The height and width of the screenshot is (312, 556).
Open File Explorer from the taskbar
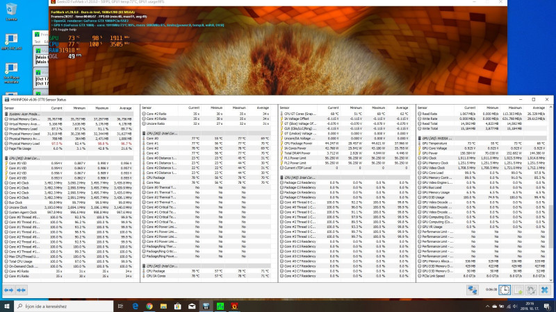click(163, 306)
